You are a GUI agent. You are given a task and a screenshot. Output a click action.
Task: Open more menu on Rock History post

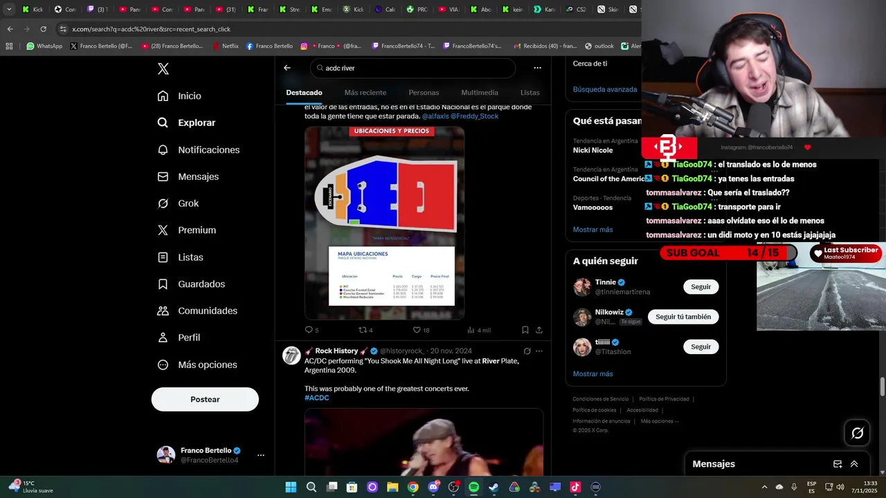tap(539, 351)
